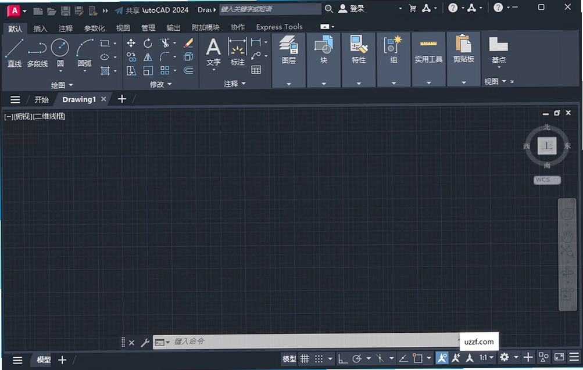This screenshot has width=583, height=370.
Task: Click the Table tool icon
Action: [x=256, y=70]
